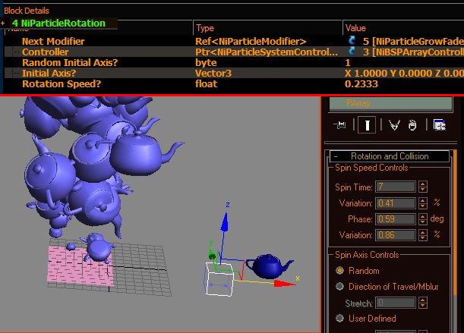464x333 pixels.
Task: Click the Initial Axis Vector3 value
Action: click(404, 73)
